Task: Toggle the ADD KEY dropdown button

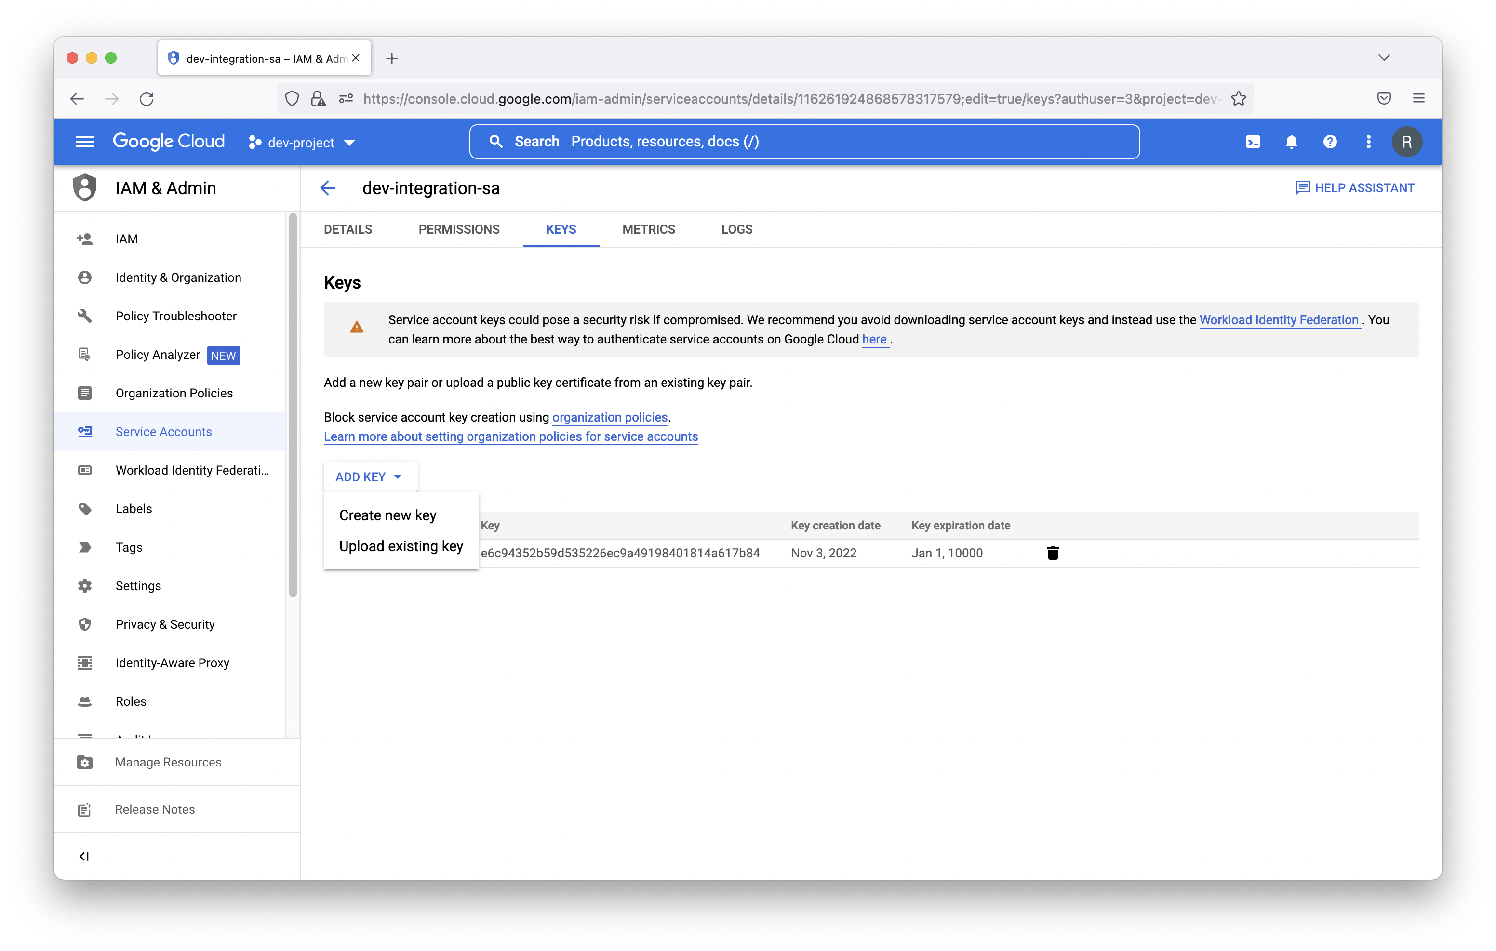Action: (x=370, y=476)
